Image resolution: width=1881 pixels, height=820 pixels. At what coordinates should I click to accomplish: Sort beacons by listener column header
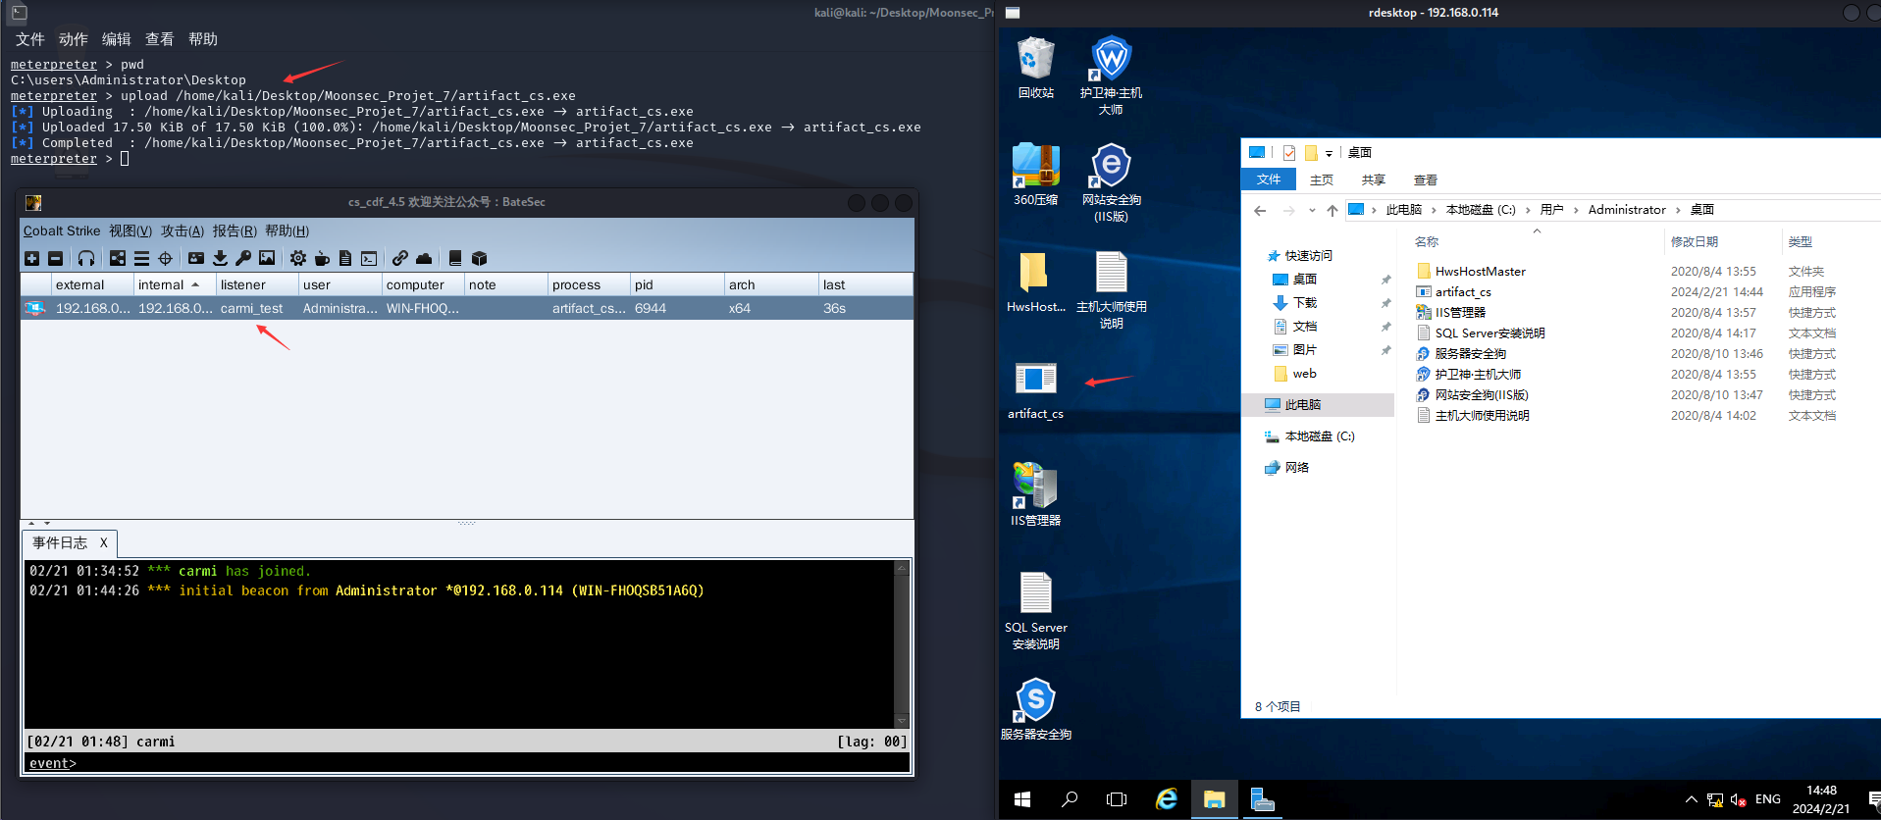(257, 285)
